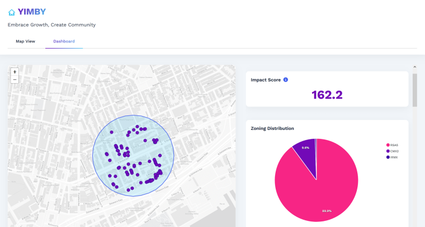
Task: Click the YIMBY house logo icon
Action: pyautogui.click(x=11, y=12)
